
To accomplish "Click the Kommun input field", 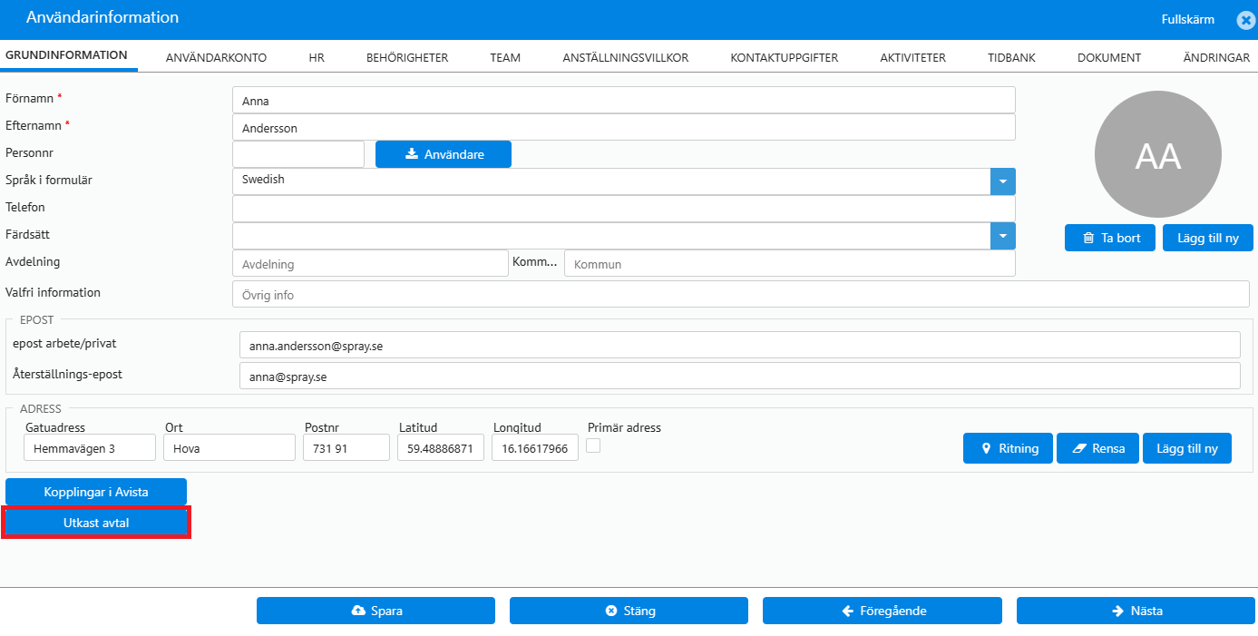I will pos(790,263).
